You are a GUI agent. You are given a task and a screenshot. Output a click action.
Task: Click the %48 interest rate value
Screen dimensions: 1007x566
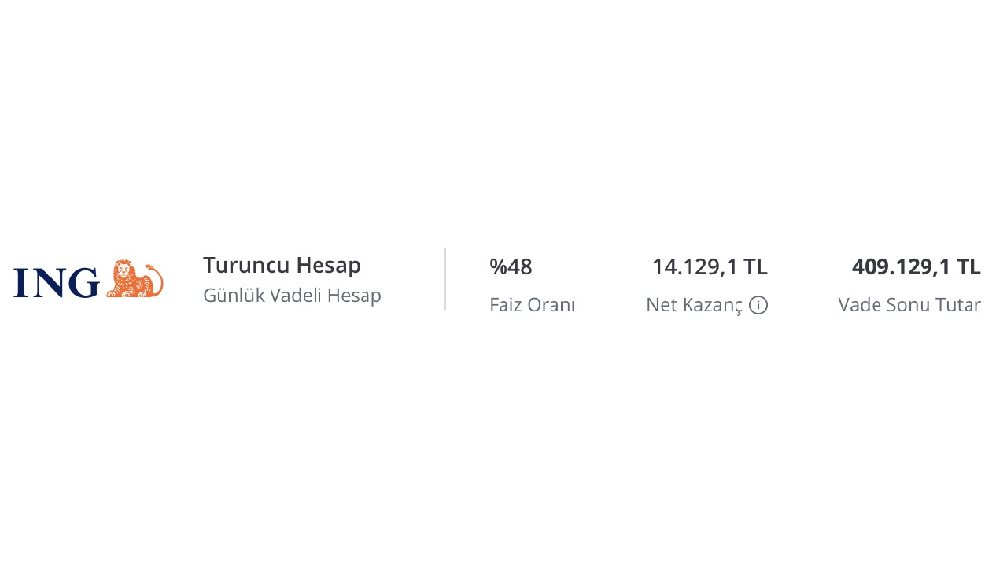(511, 267)
